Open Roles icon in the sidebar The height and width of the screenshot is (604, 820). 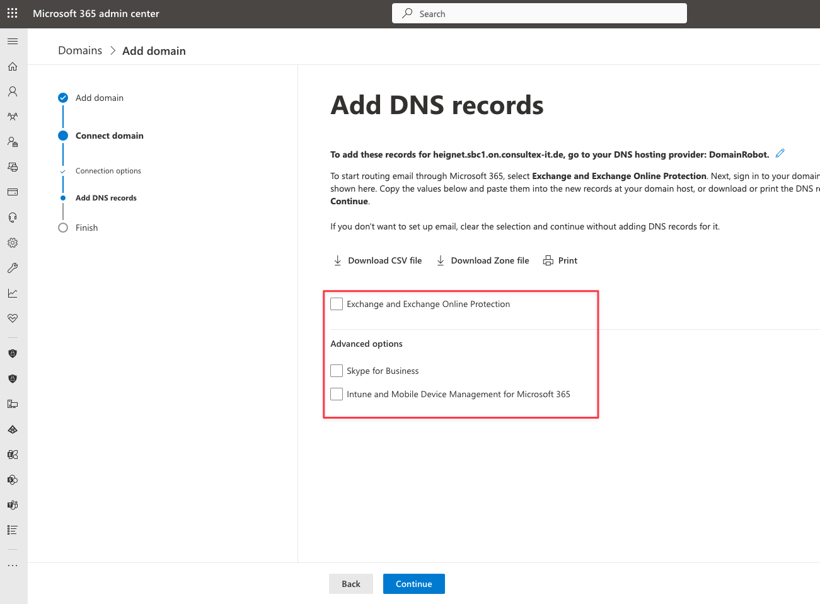[13, 142]
